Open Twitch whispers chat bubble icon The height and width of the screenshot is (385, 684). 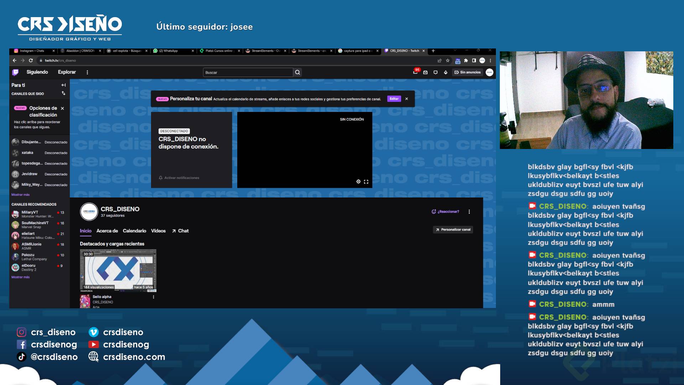point(435,72)
